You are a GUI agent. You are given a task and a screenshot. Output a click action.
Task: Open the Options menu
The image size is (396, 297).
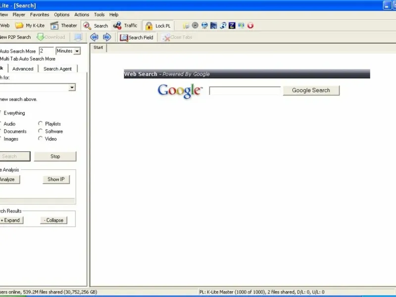click(x=61, y=15)
